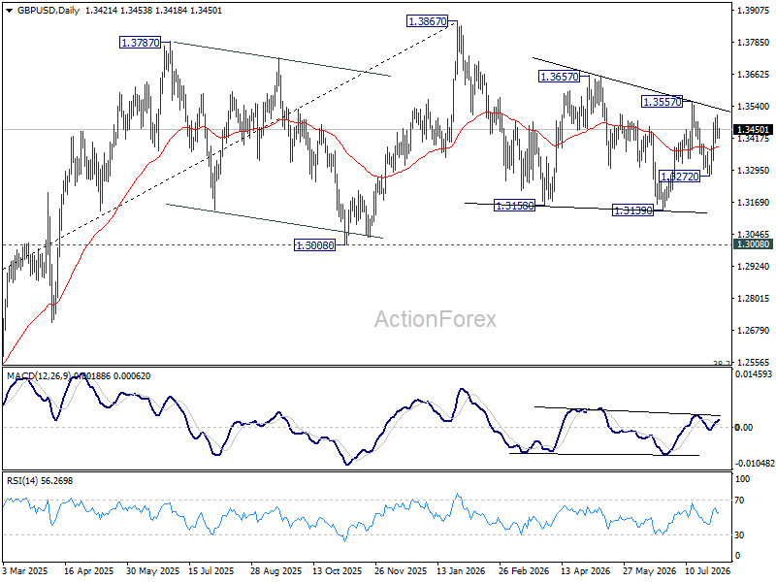This screenshot has width=776, height=582.
Task: Click the 1.30080 low price label
Action: click(314, 245)
